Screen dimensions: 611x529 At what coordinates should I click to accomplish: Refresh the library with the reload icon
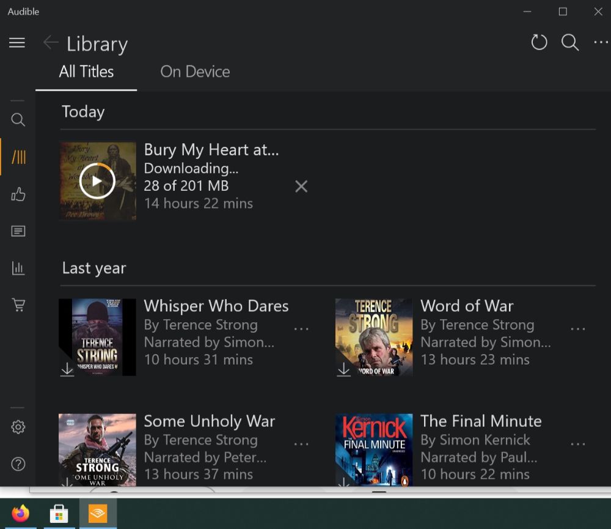click(540, 42)
